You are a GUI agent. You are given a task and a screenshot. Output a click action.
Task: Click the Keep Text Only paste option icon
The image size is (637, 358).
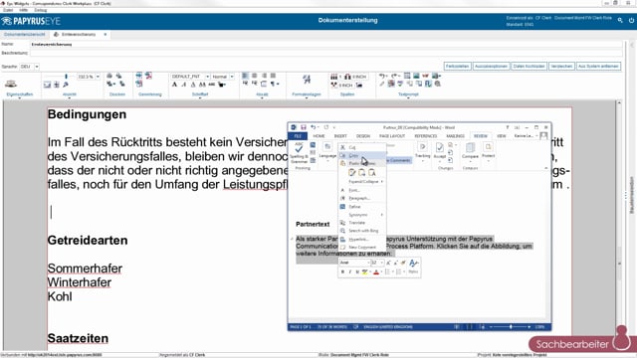tap(371, 173)
